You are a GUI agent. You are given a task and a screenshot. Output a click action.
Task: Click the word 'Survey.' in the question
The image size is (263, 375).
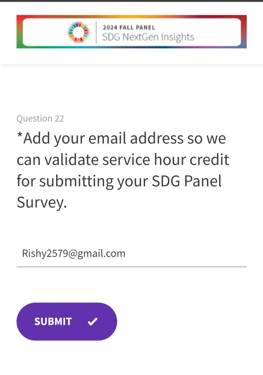[42, 202]
